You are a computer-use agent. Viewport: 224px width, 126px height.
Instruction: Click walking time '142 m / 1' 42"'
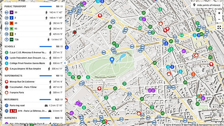pos(56,12)
